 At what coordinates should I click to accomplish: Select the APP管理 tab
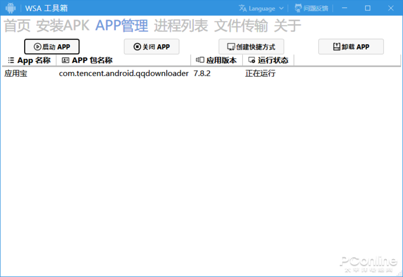click(122, 26)
